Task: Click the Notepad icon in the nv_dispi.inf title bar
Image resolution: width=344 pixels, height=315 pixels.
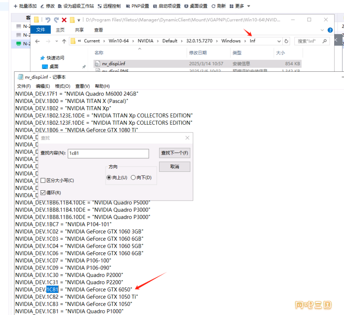Action: (21, 77)
